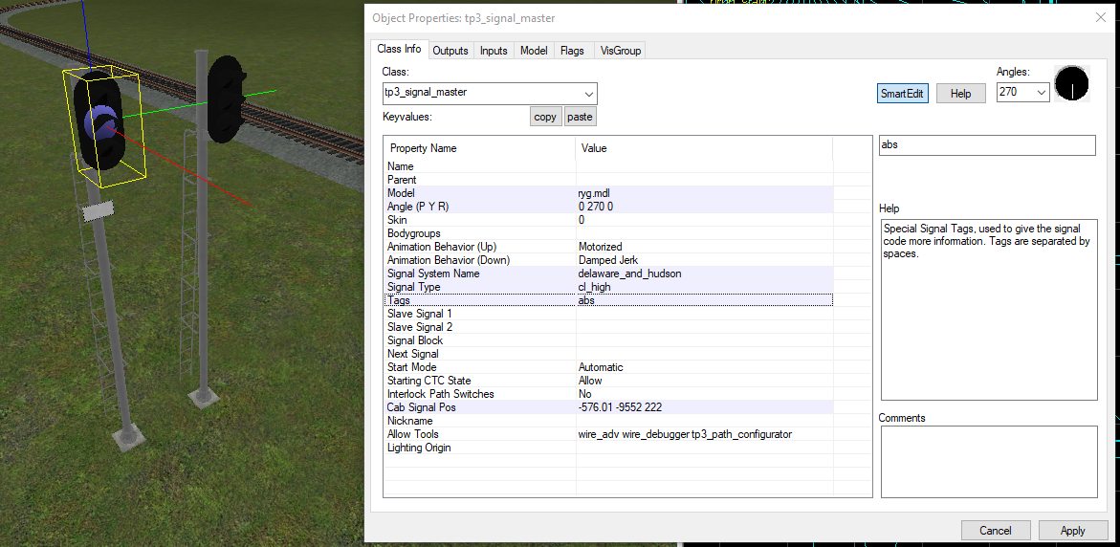Click the Property Name column header
This screenshot has width=1120, height=547.
479,148
